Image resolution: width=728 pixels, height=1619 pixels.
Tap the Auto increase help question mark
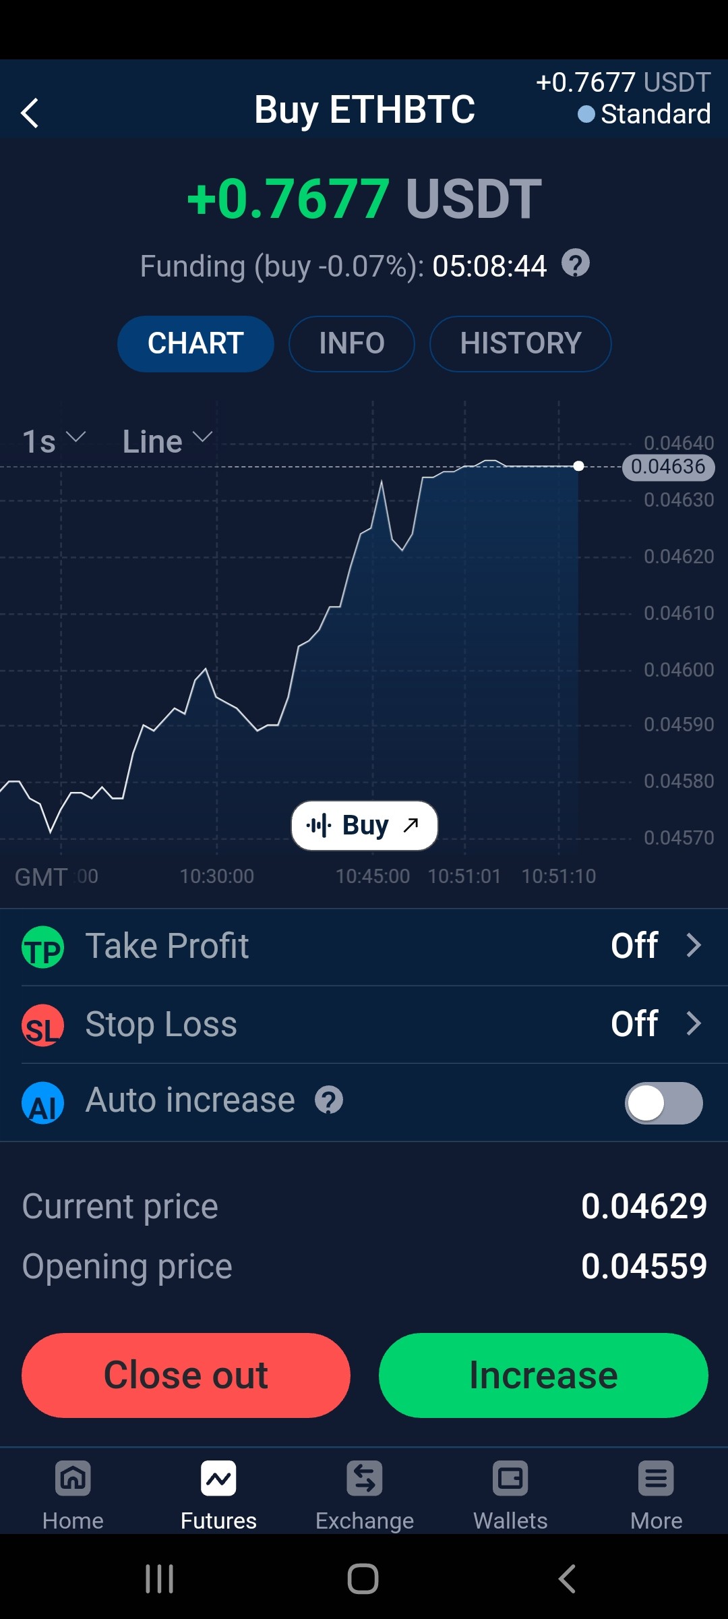point(329,1100)
